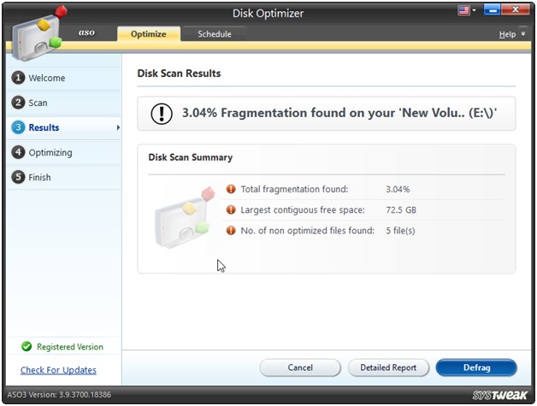Click the fragmentation warning exclamation icon
This screenshot has width=537, height=406.
(162, 114)
